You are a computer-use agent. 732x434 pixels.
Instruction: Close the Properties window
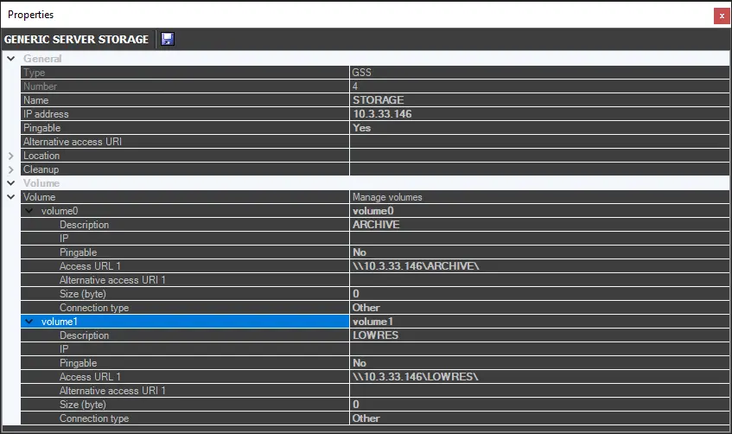coord(720,16)
